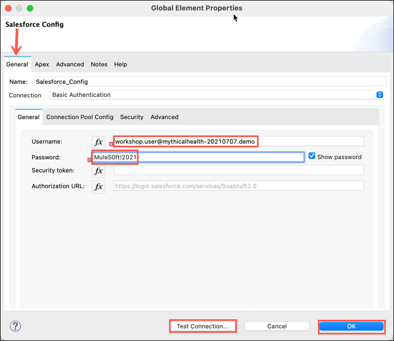Click the red error marker next to Username
This screenshot has height=341, width=394.
pos(111,144)
